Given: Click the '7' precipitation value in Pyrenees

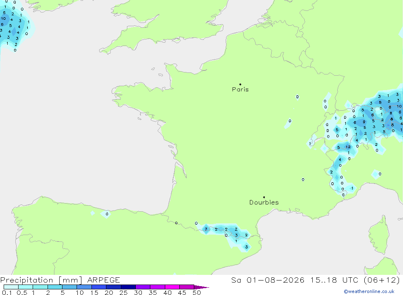Looking at the screenshot, I should click(x=206, y=229).
